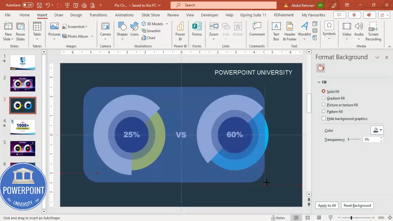Viewport: 393px width, 221px height.
Task: Open the iSpring Suite 11 tab
Action: tap(254, 15)
